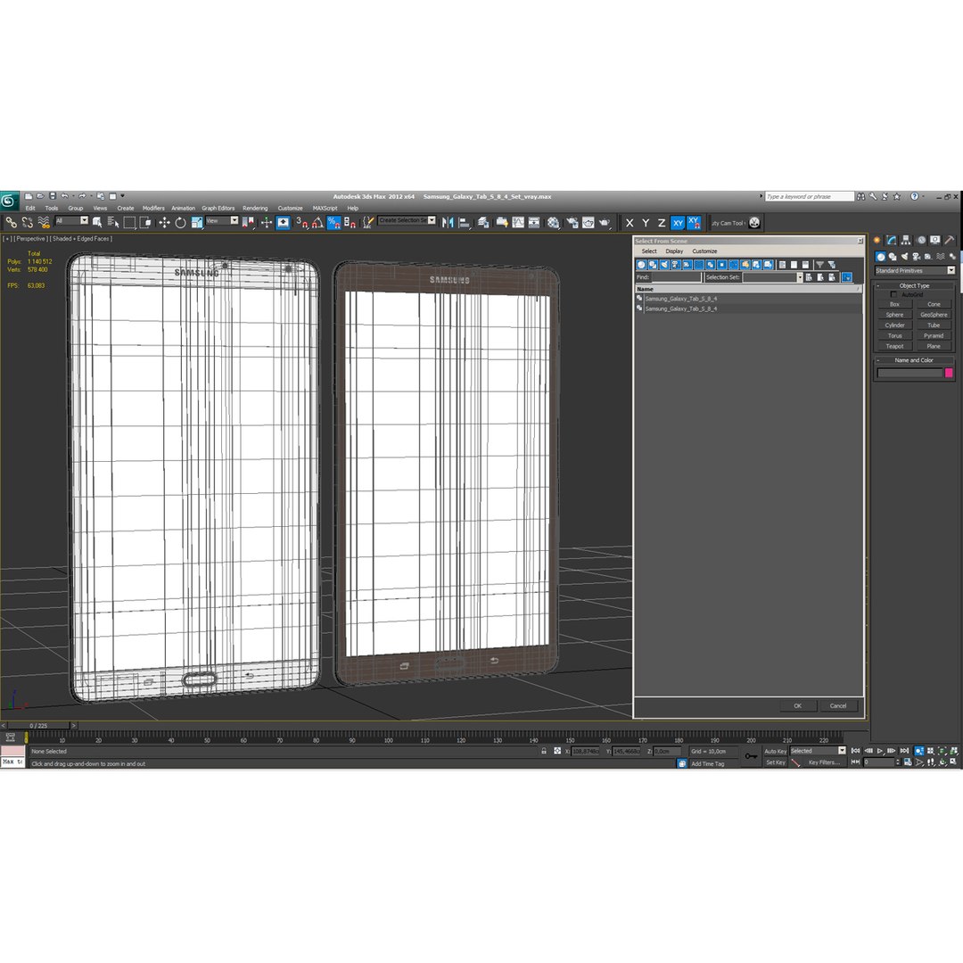Activate the Select Object tool
The image size is (963, 963).
(97, 222)
